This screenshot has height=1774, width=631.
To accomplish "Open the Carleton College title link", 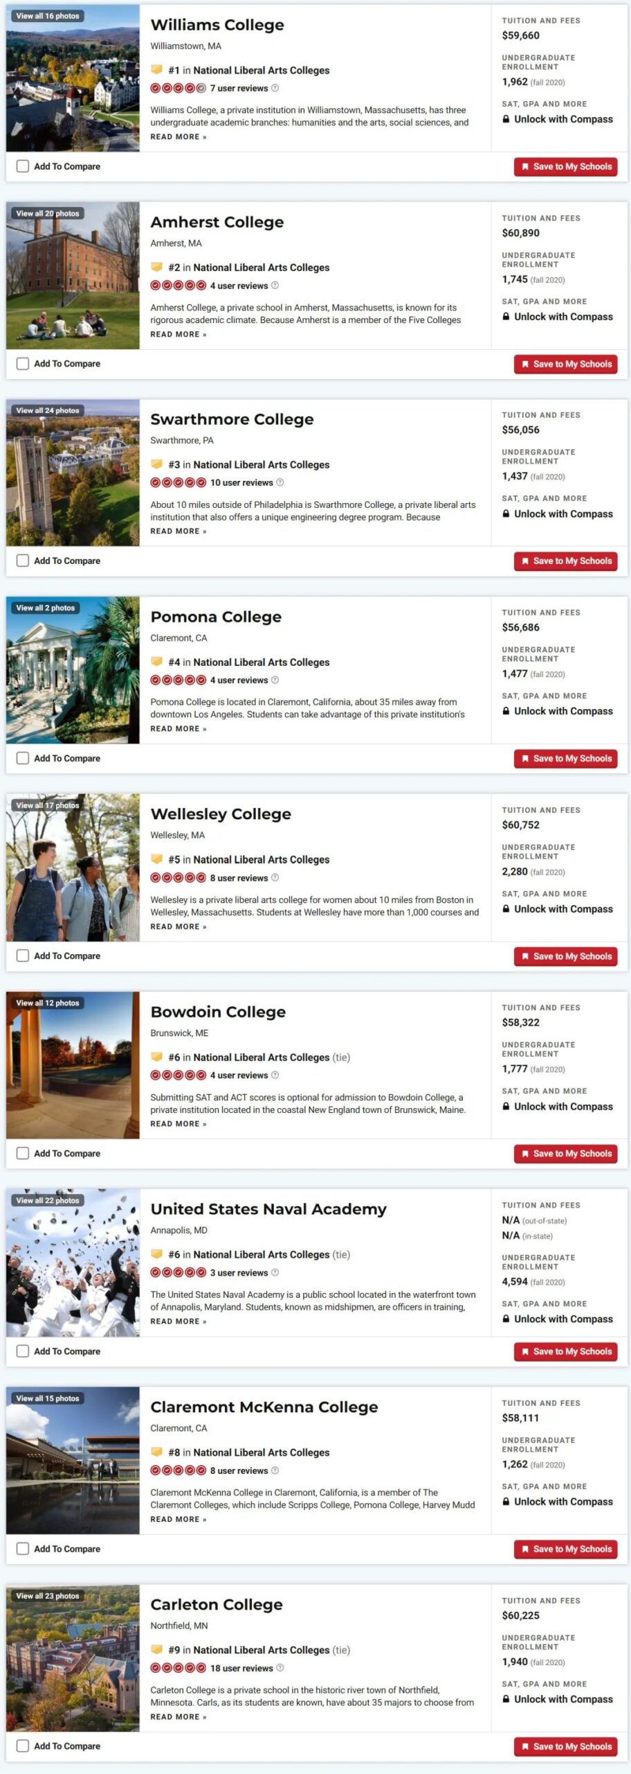I will coord(217,1605).
